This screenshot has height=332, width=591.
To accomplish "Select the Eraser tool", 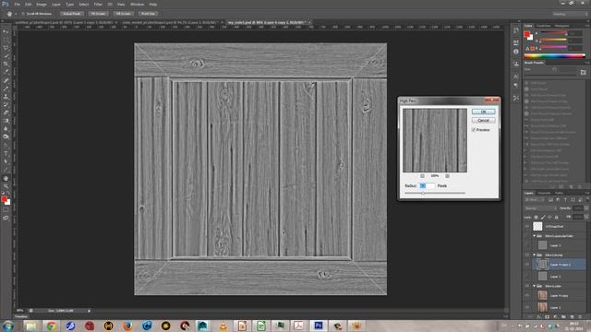I will tap(6, 113).
